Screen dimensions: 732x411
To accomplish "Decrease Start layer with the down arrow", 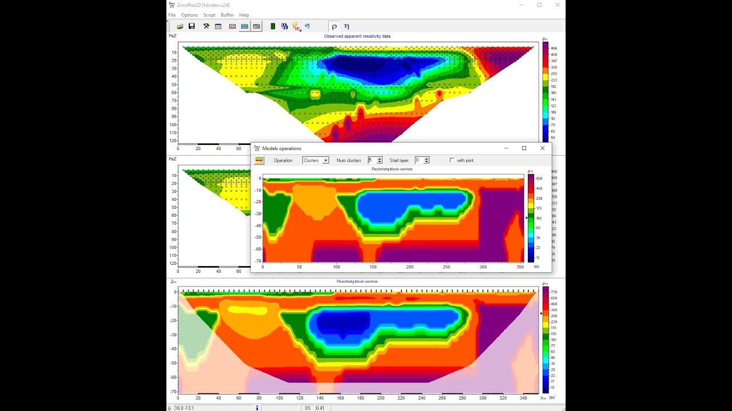I will (427, 162).
